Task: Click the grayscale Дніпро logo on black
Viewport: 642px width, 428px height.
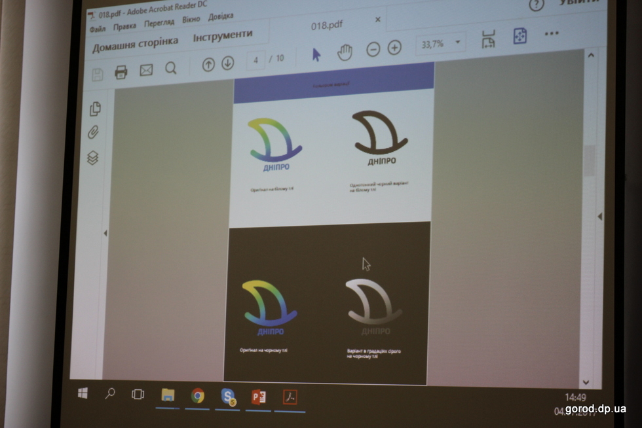Action: (x=374, y=307)
